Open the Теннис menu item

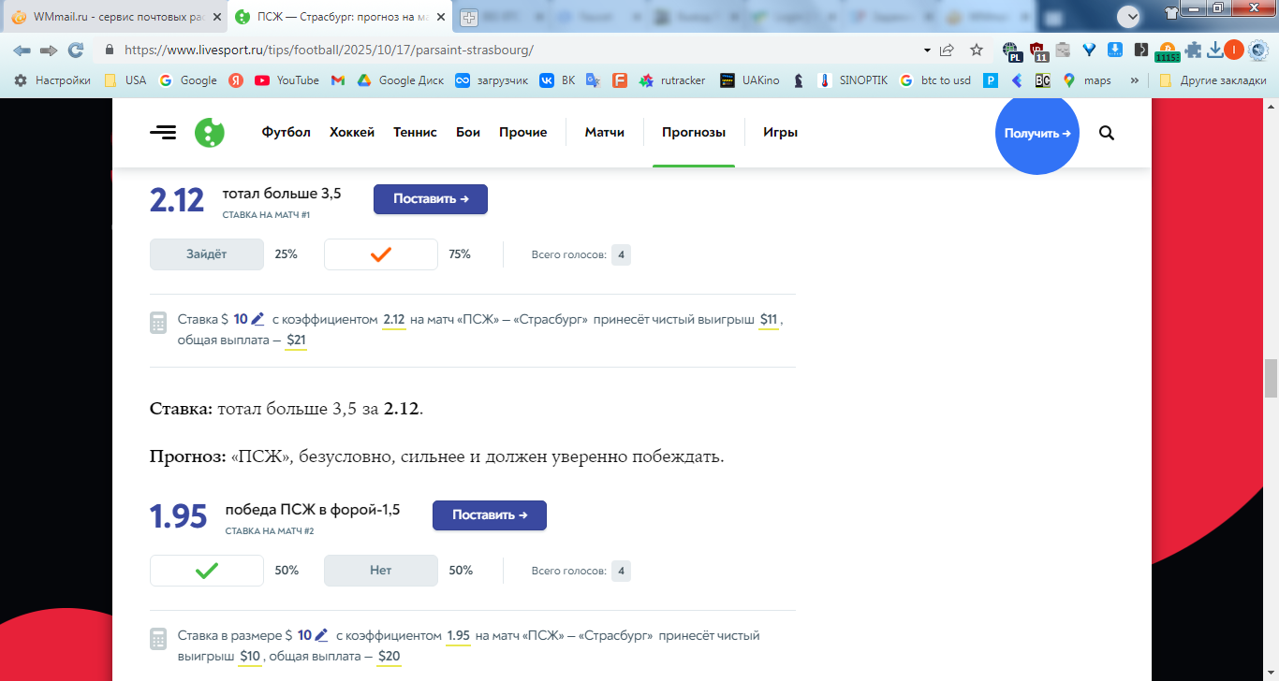point(415,133)
